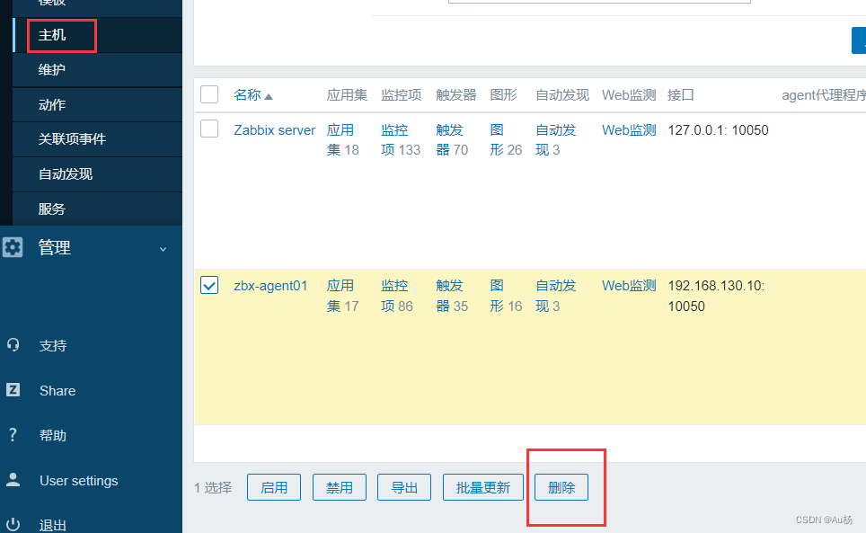Open 帮助 in the sidebar
The height and width of the screenshot is (533, 866).
click(x=53, y=436)
